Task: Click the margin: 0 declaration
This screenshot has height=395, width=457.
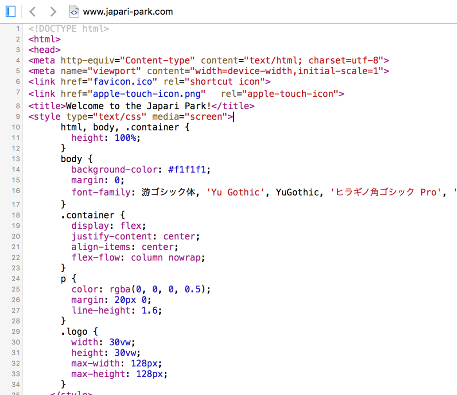Action: click(x=98, y=180)
